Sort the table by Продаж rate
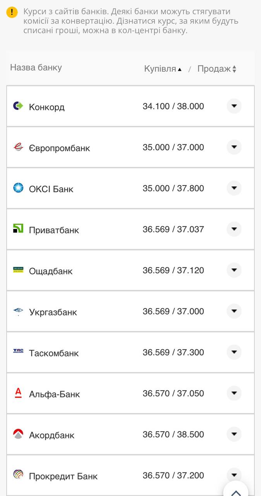This screenshot has height=496, width=261. (x=216, y=69)
